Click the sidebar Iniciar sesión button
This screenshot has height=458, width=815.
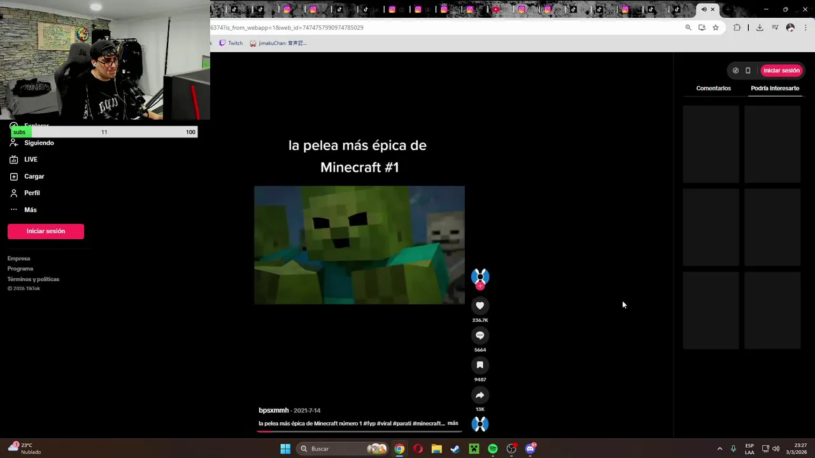46,231
